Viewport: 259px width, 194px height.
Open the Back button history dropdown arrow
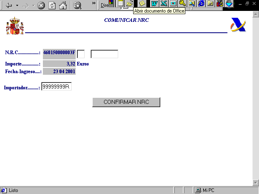coord(17,6)
